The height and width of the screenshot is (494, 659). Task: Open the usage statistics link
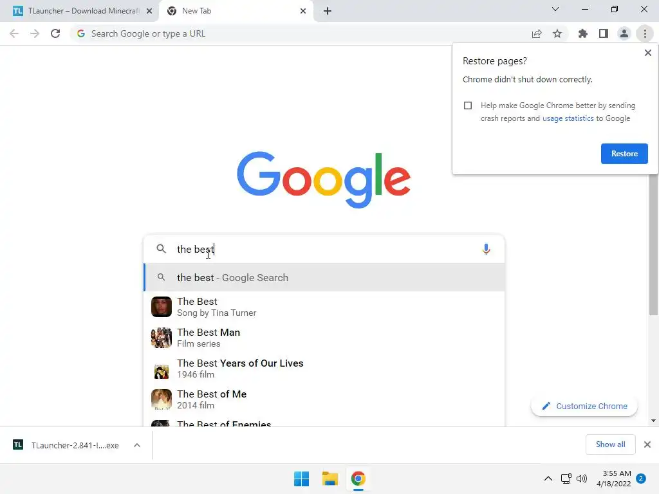pyautogui.click(x=568, y=118)
